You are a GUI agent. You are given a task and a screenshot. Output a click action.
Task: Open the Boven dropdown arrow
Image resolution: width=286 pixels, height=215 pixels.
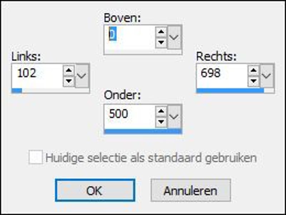pos(174,37)
